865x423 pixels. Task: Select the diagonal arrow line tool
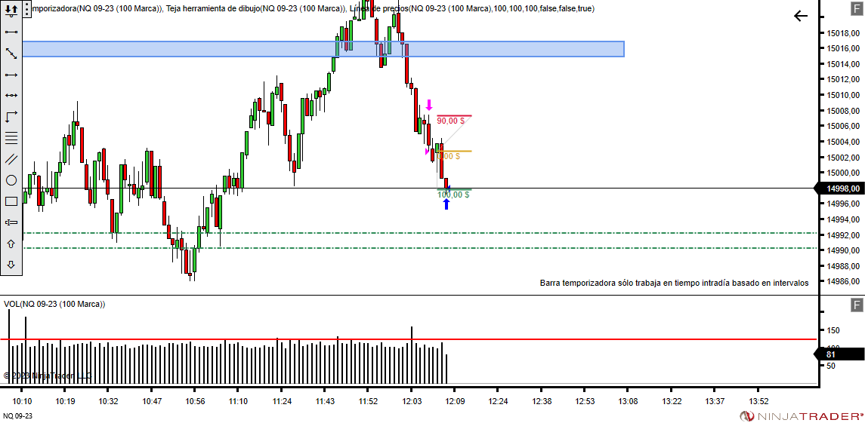pyautogui.click(x=11, y=54)
